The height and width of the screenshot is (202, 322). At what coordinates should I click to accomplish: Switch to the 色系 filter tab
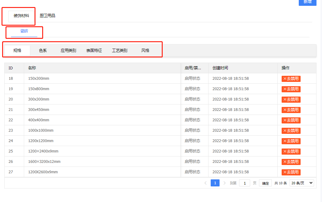click(43, 50)
